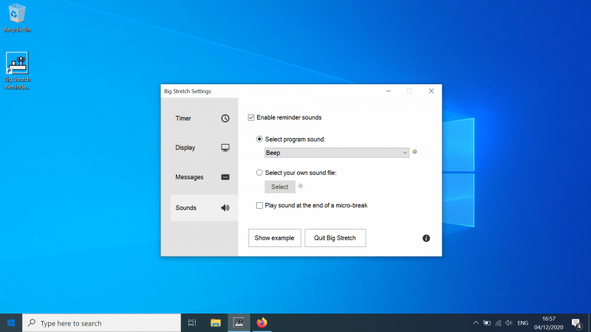The image size is (591, 332).
Task: Open the Windows Start menu
Action: [11, 323]
